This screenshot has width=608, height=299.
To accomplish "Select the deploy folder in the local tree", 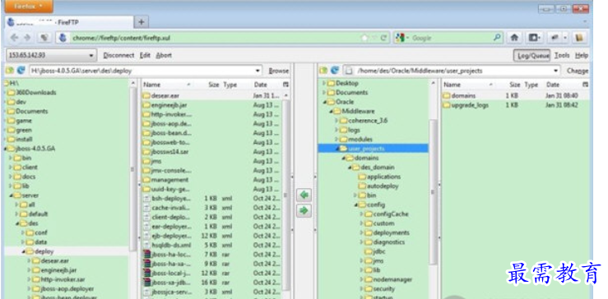I will click(44, 251).
